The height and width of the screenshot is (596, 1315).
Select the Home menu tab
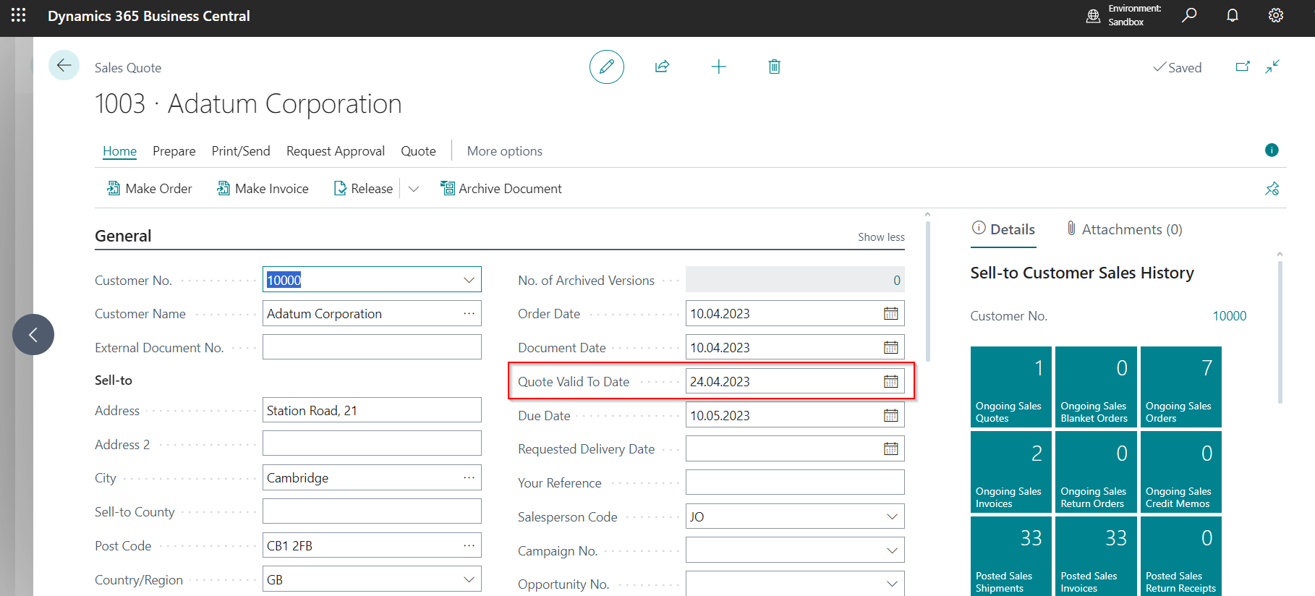[119, 151]
